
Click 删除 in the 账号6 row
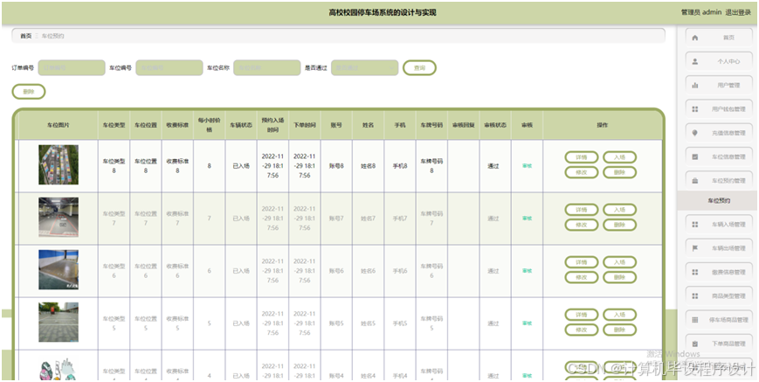(619, 277)
